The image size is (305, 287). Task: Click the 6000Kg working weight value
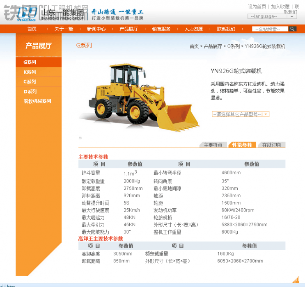[x=230, y=232]
